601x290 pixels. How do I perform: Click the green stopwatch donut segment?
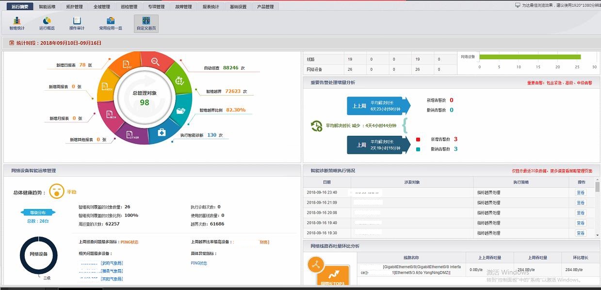179,81
